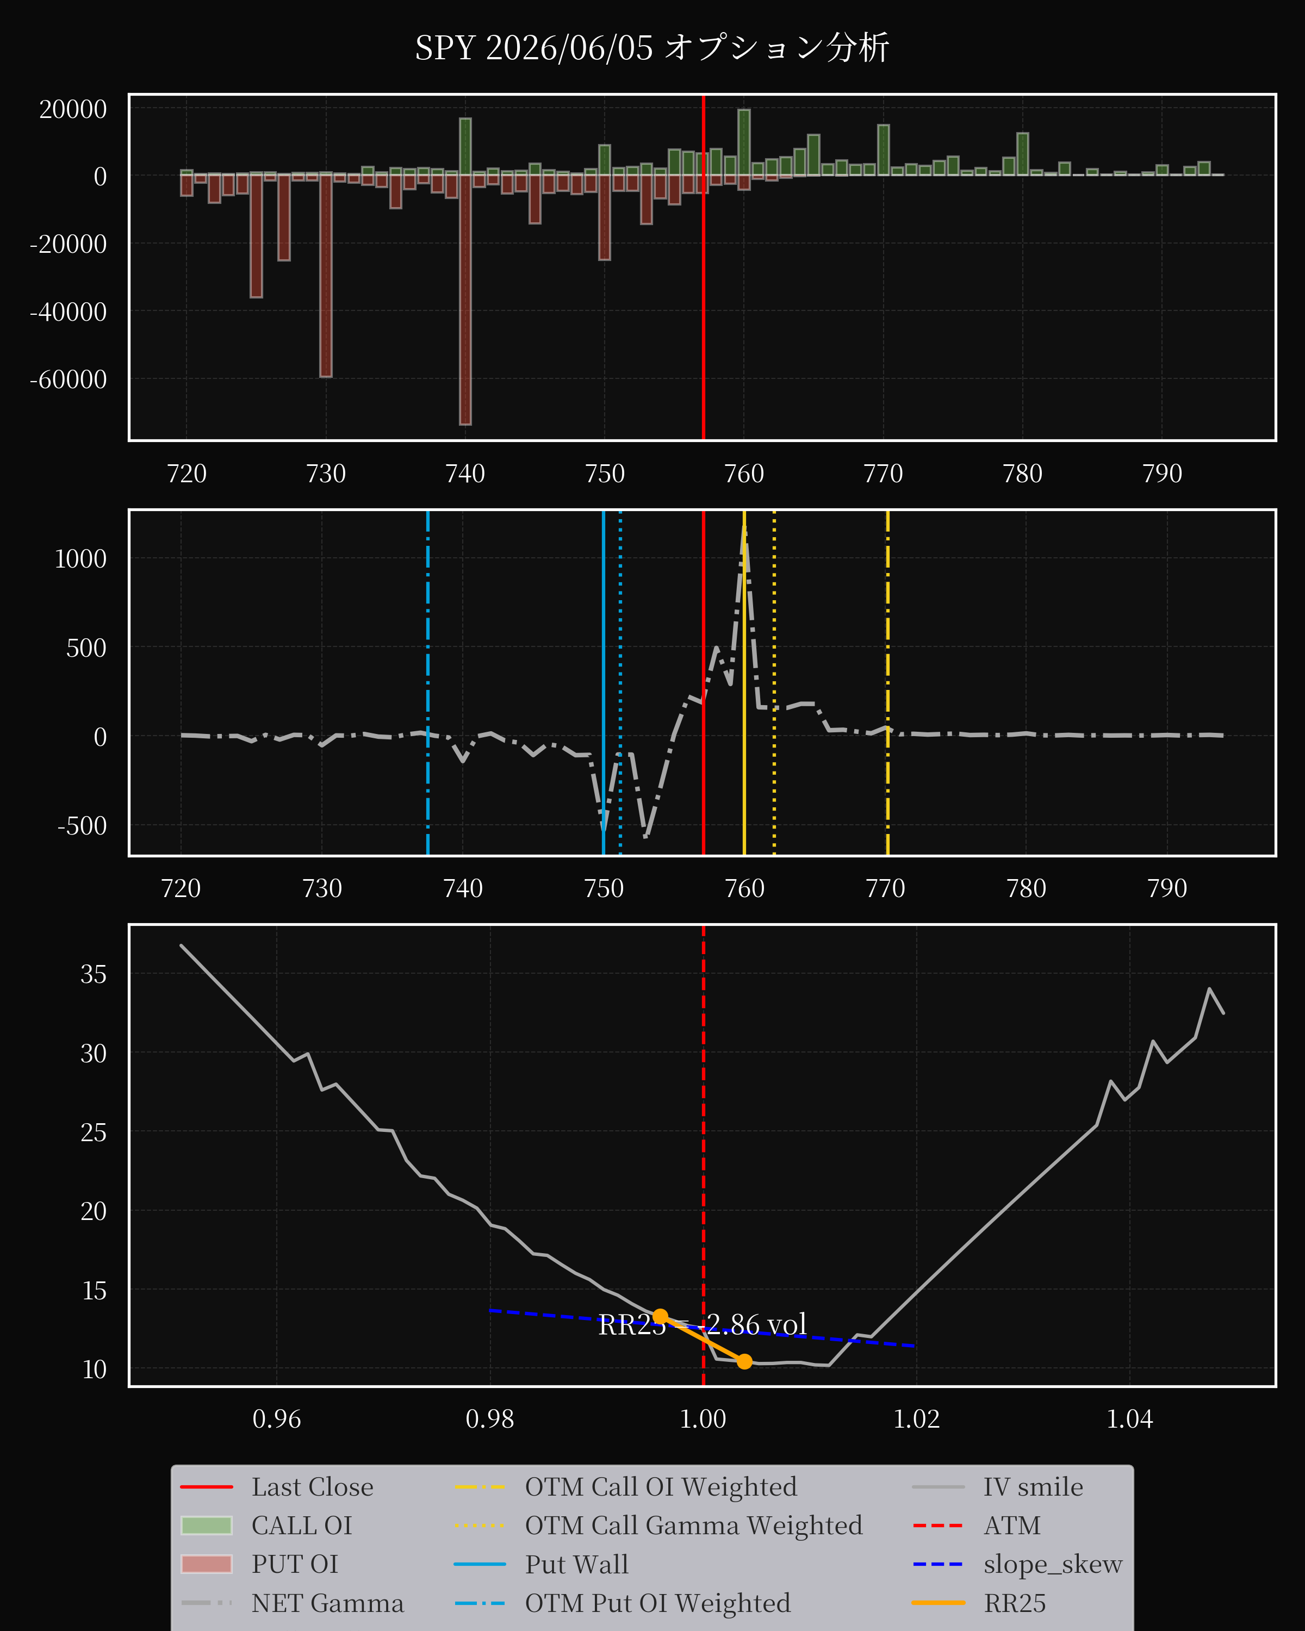Click the put OI bar at strike 730
This screenshot has width=1305, height=1631.
[x=326, y=276]
